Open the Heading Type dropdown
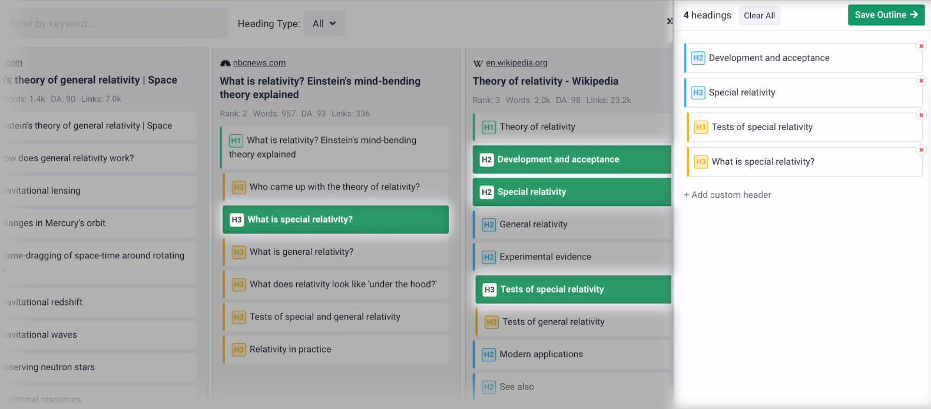 (x=324, y=24)
